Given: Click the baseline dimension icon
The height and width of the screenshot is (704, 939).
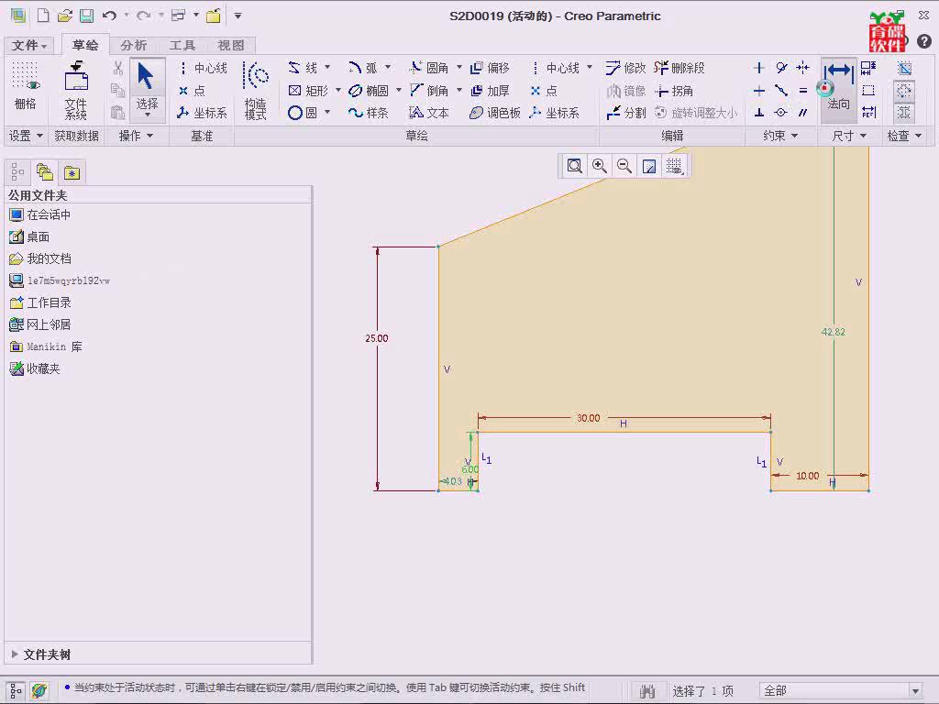Looking at the screenshot, I should pos(868,68).
